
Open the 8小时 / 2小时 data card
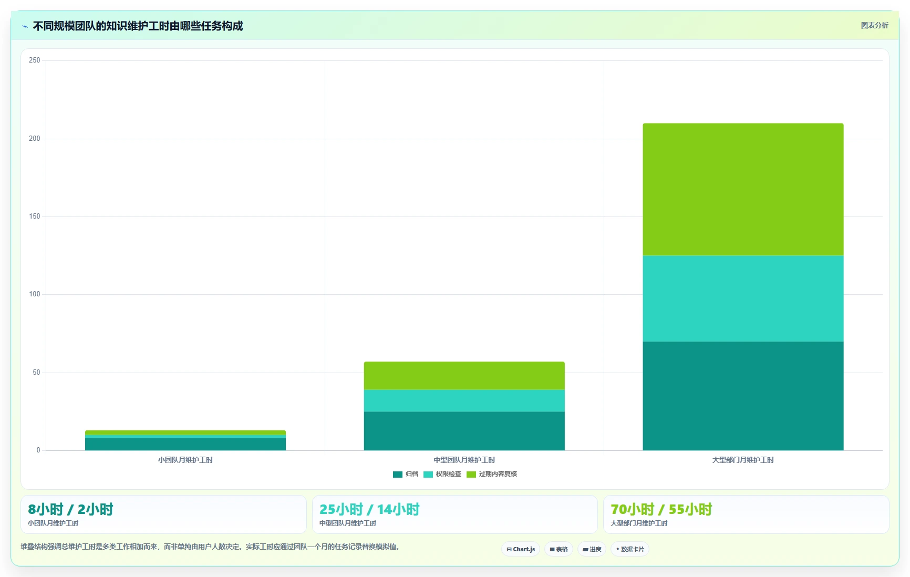click(163, 514)
